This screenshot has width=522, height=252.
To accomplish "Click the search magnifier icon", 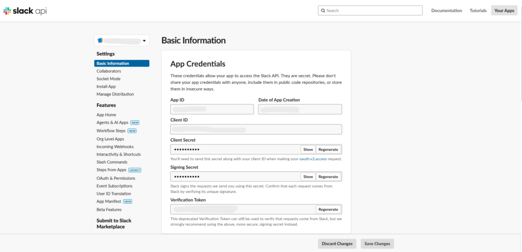I will [323, 11].
